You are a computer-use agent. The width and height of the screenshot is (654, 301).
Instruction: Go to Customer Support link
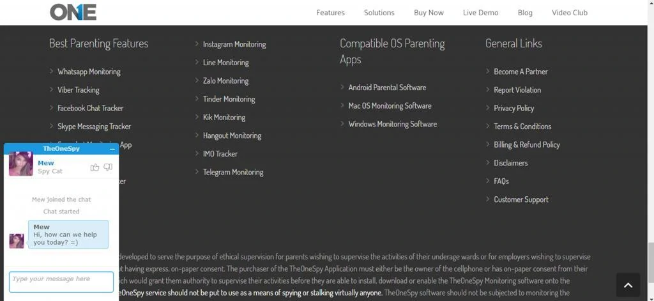click(521, 199)
